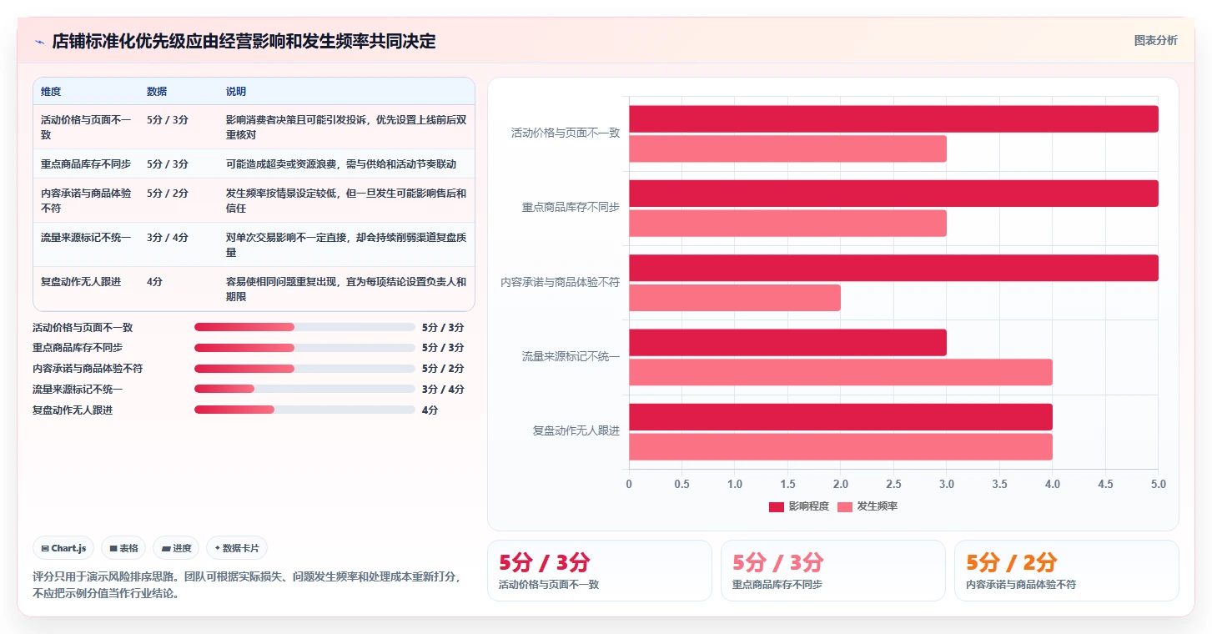Screen dimensions: 1212x634
Task: Click the 表格 tag chip
Action: tap(123, 548)
